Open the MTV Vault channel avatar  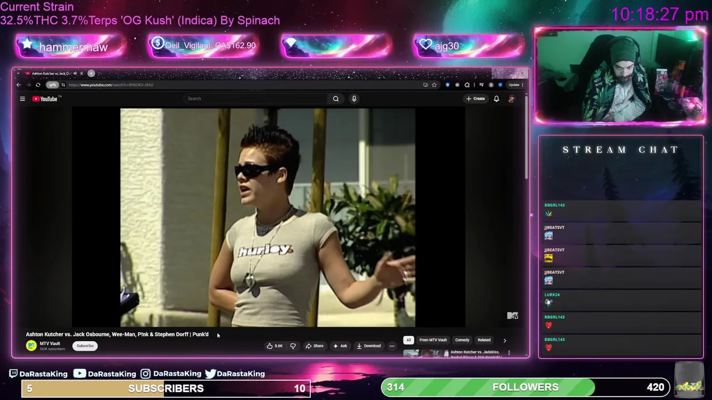31,346
